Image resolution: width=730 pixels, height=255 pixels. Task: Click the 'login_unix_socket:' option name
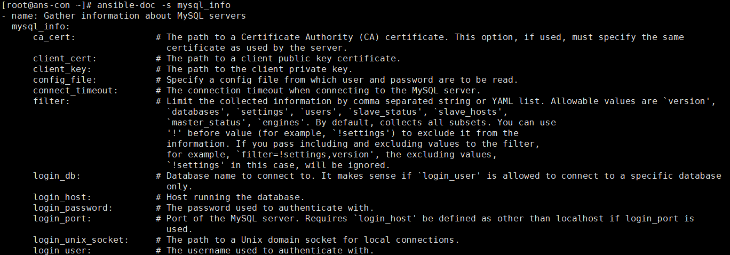[x=81, y=240]
